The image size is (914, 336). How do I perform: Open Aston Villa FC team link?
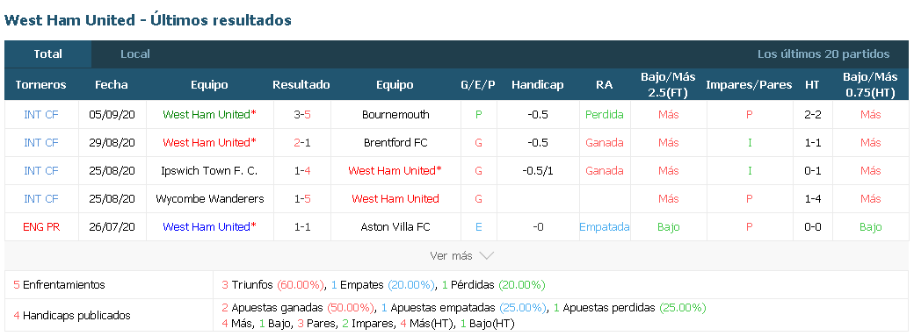click(395, 226)
